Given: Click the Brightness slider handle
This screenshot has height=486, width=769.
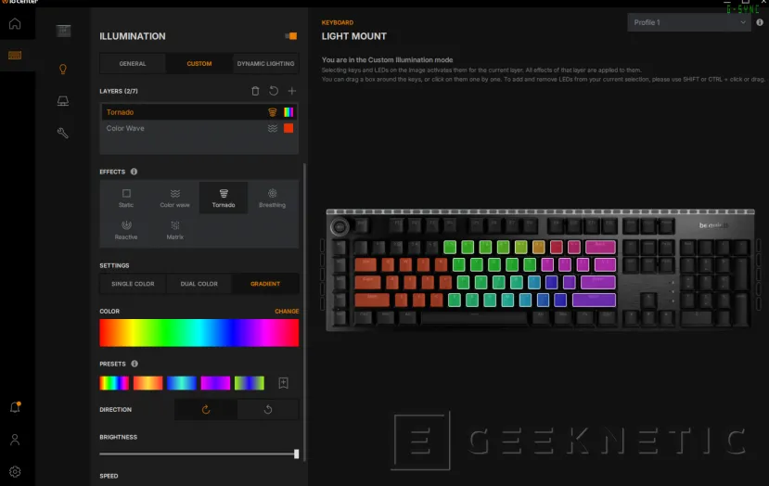Looking at the screenshot, I should coord(296,454).
